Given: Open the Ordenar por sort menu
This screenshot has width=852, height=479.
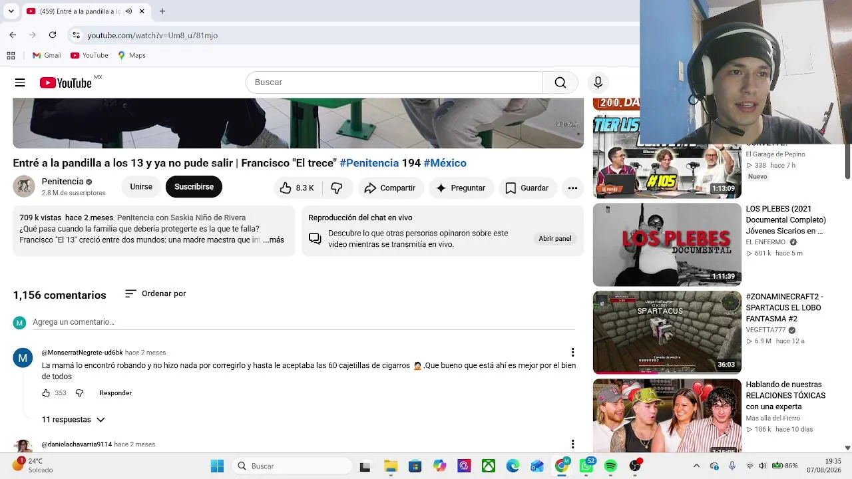Looking at the screenshot, I should (156, 294).
